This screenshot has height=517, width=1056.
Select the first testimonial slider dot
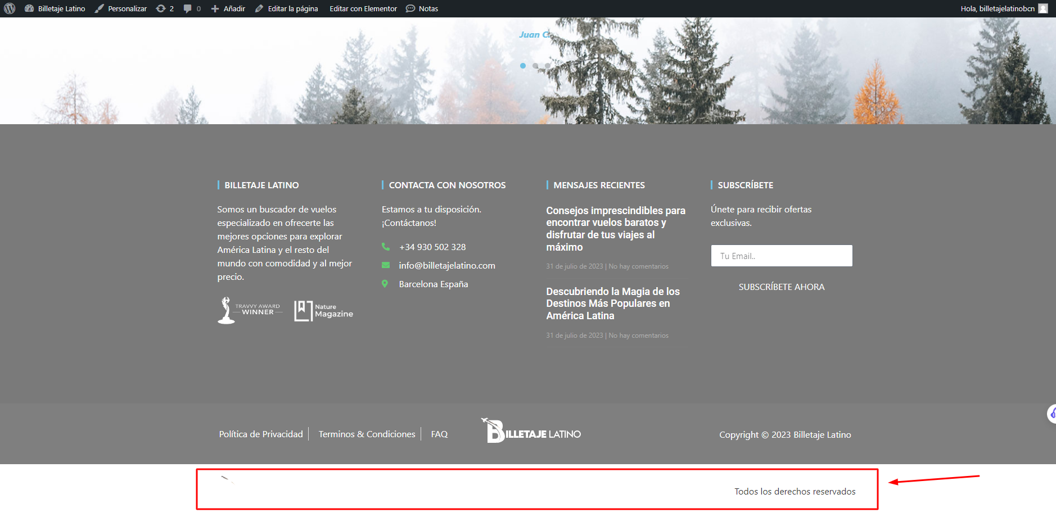point(523,66)
